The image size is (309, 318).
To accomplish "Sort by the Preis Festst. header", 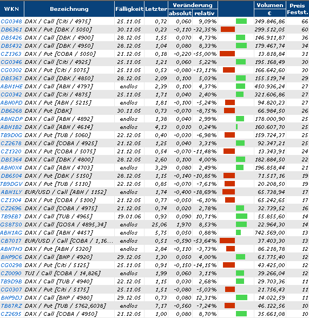I will tap(298, 9).
